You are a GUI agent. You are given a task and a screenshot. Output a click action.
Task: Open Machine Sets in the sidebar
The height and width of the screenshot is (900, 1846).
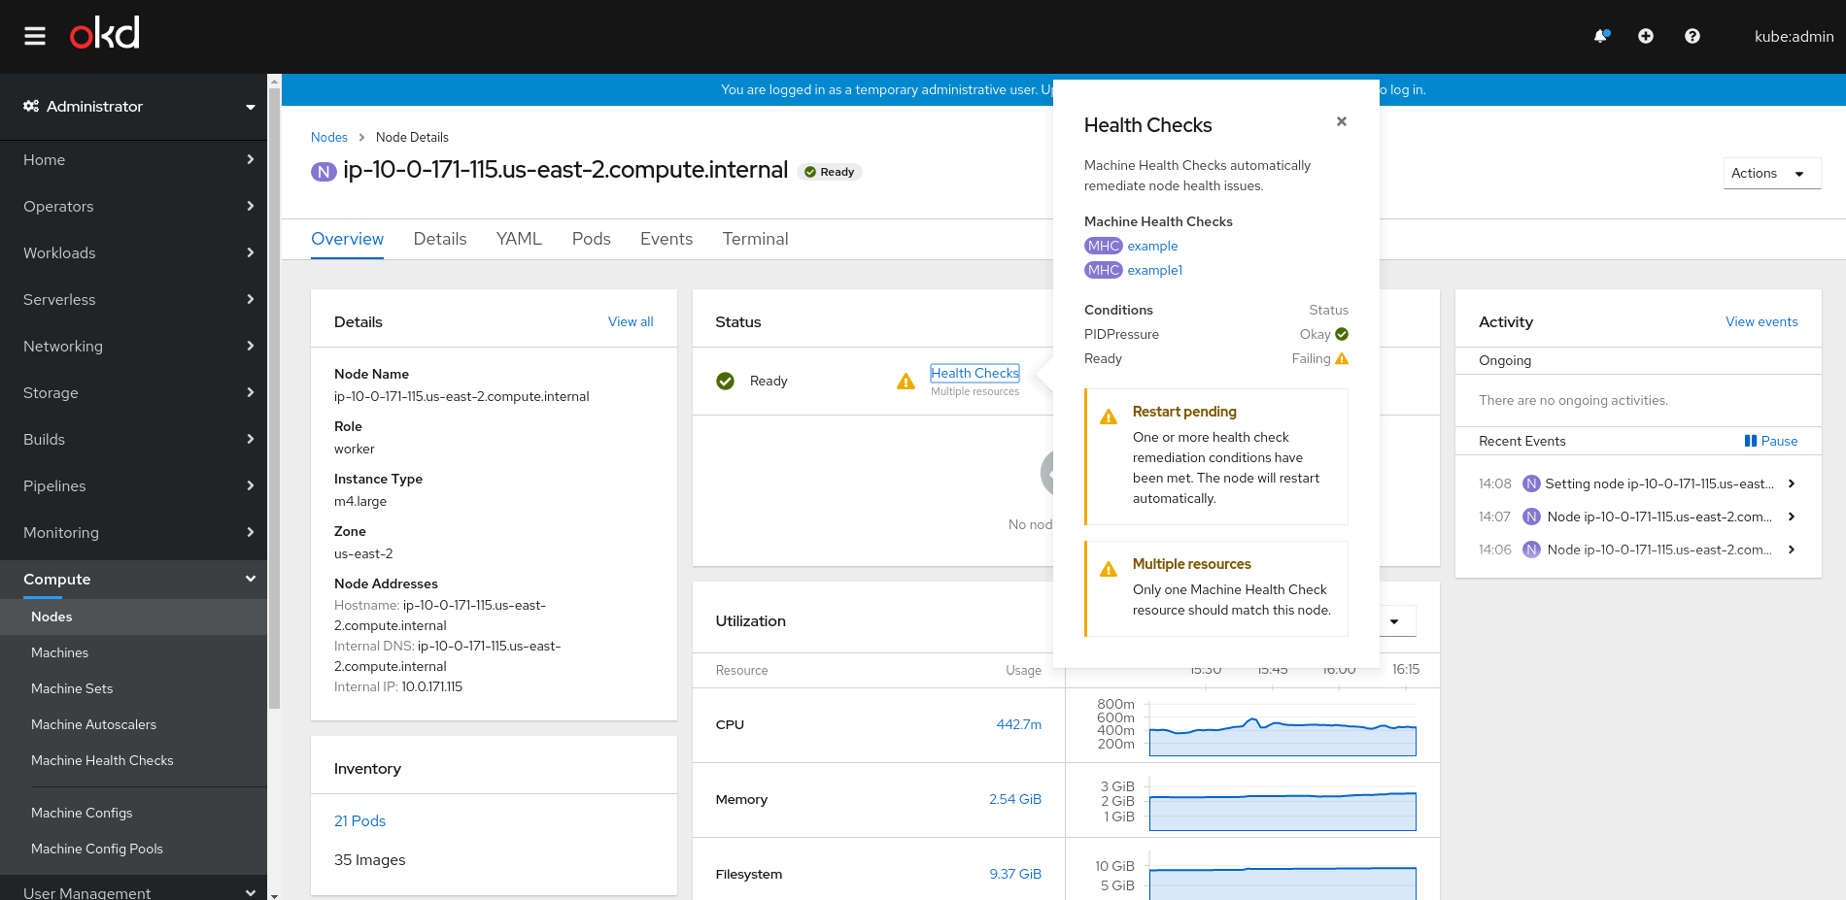[x=133, y=689]
